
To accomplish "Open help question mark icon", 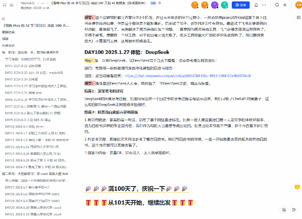I will tap(294, 210).
